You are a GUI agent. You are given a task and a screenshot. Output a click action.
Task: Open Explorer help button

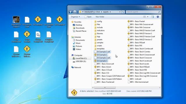click(x=158, y=17)
